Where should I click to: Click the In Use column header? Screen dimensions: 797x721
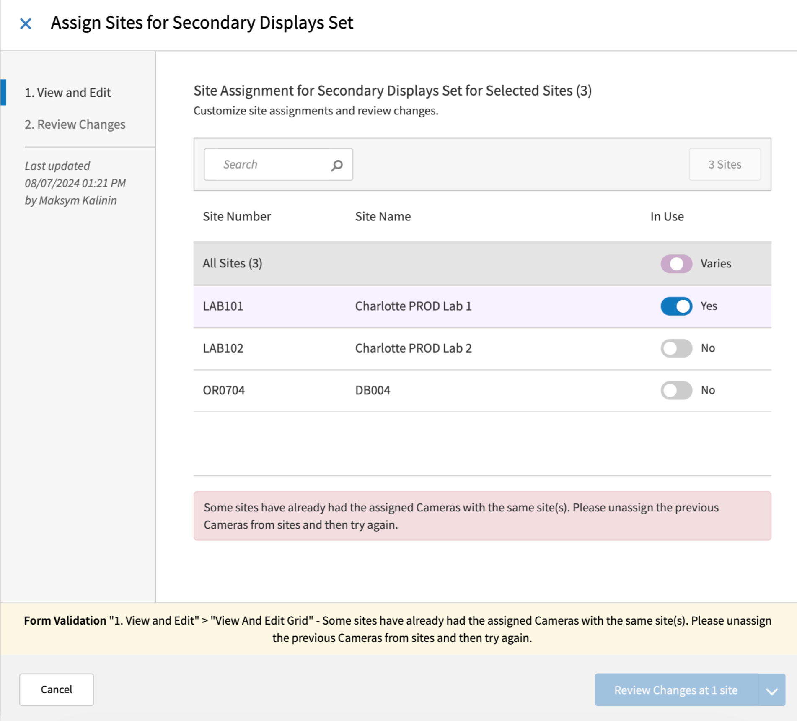click(667, 216)
